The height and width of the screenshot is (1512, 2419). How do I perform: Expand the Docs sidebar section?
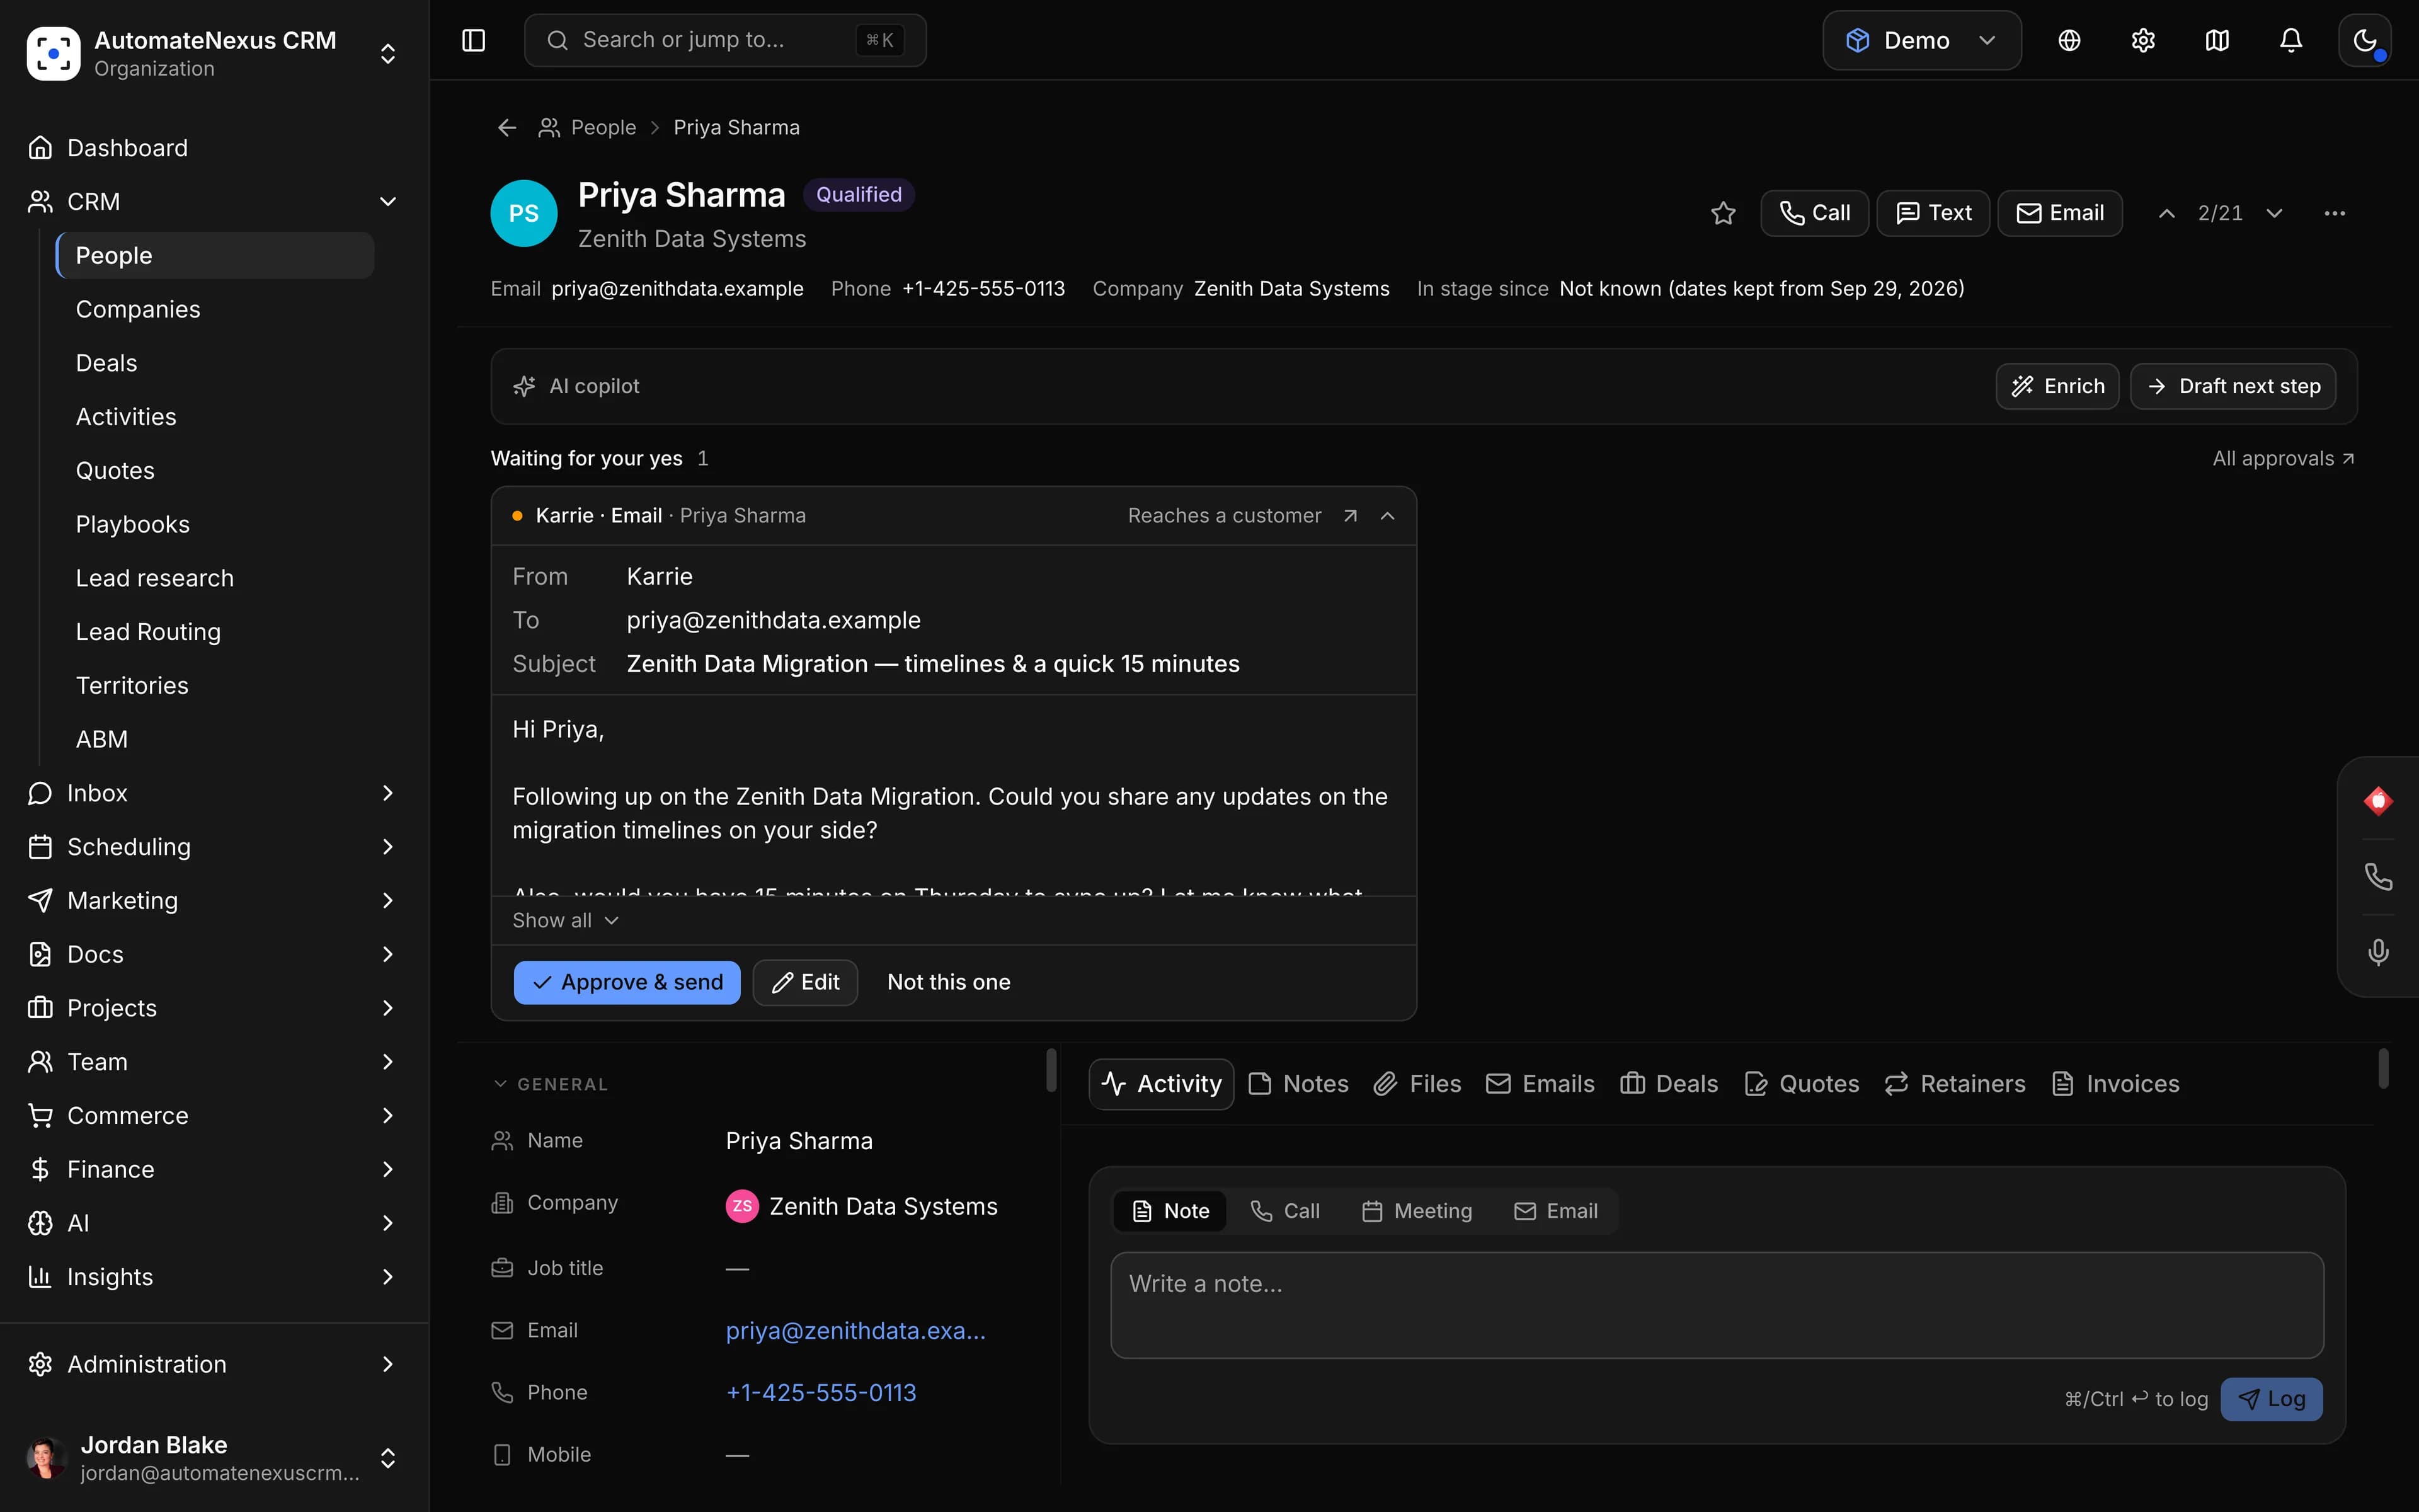pos(388,954)
